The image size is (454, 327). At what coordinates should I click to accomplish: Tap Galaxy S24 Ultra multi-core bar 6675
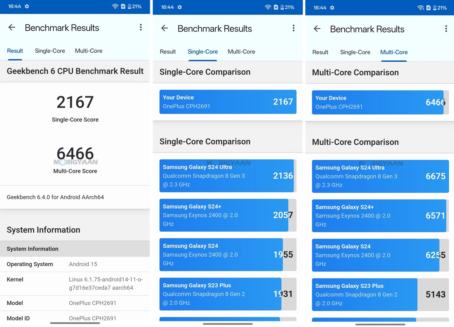tap(380, 176)
